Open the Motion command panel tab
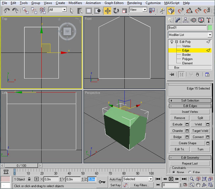 (194, 20)
